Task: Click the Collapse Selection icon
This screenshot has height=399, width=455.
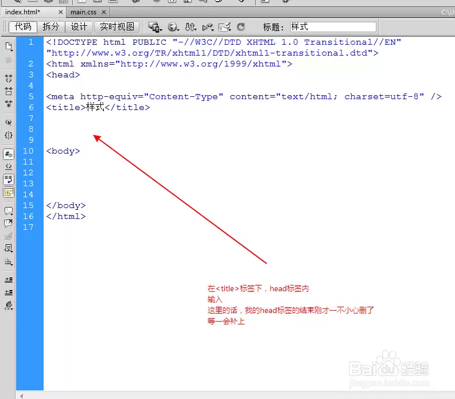Action: [x=9, y=91]
